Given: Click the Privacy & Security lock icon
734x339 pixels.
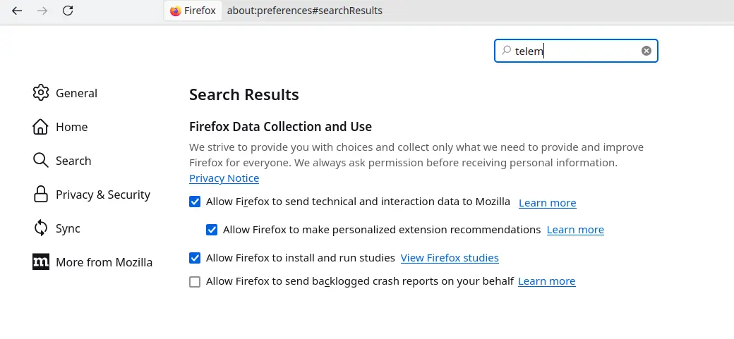Looking at the screenshot, I should [x=41, y=195].
